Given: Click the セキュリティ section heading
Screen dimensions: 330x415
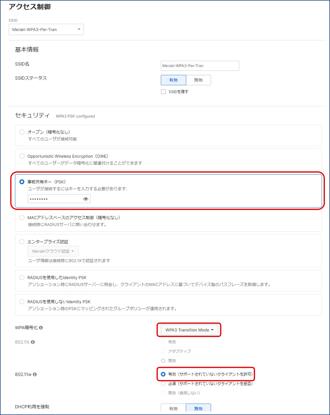Looking at the screenshot, I should (32, 115).
